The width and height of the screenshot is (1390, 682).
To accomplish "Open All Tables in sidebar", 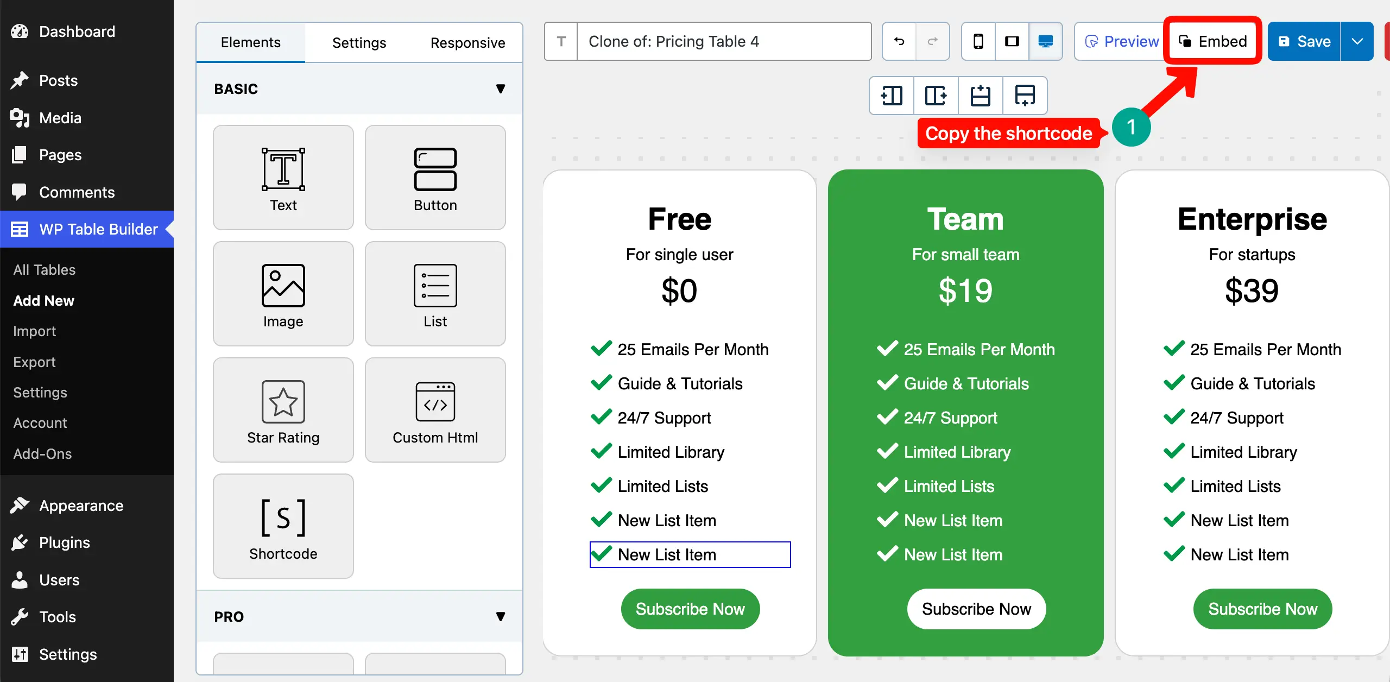I will click(45, 270).
